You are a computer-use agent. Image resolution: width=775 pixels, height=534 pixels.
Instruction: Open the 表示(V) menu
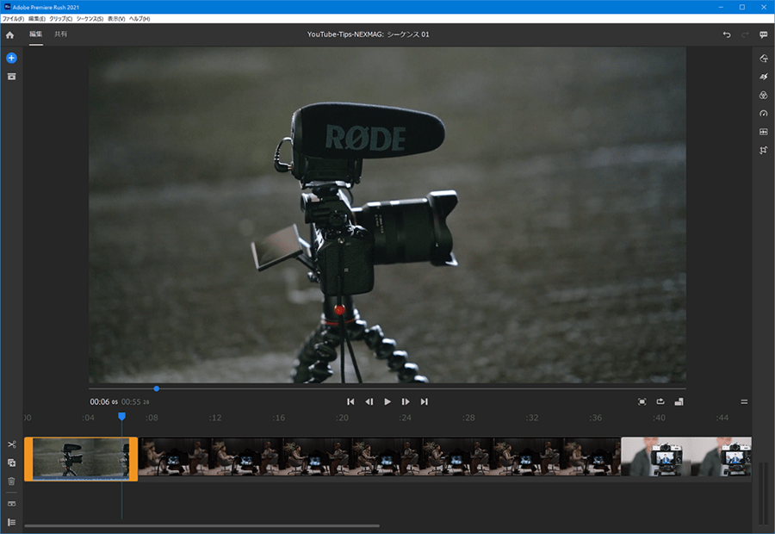(x=116, y=19)
